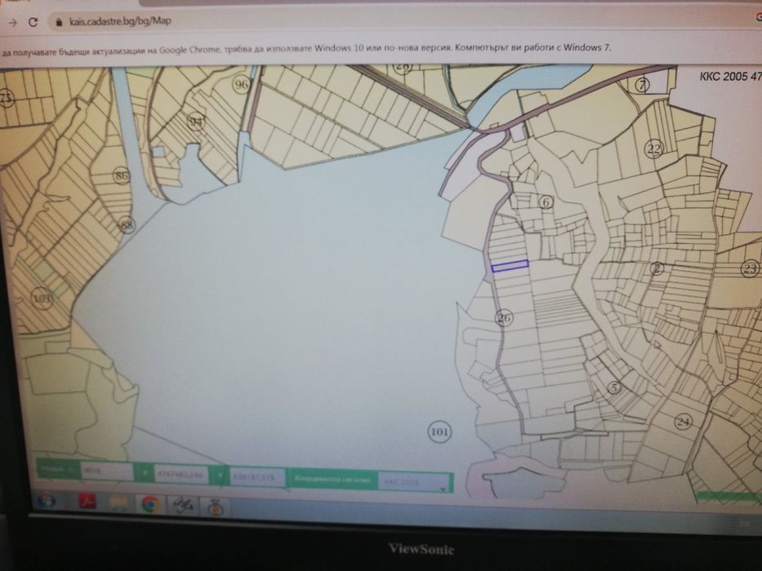This screenshot has width=762, height=571.
Task: Click cadastral block label 103
Action: 42,298
